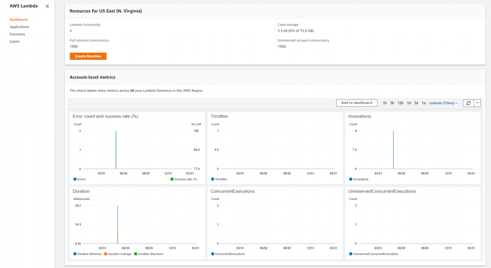The height and width of the screenshot is (268, 491).
Task: Toggle the Success rate (%) legend entry
Action: [184, 179]
